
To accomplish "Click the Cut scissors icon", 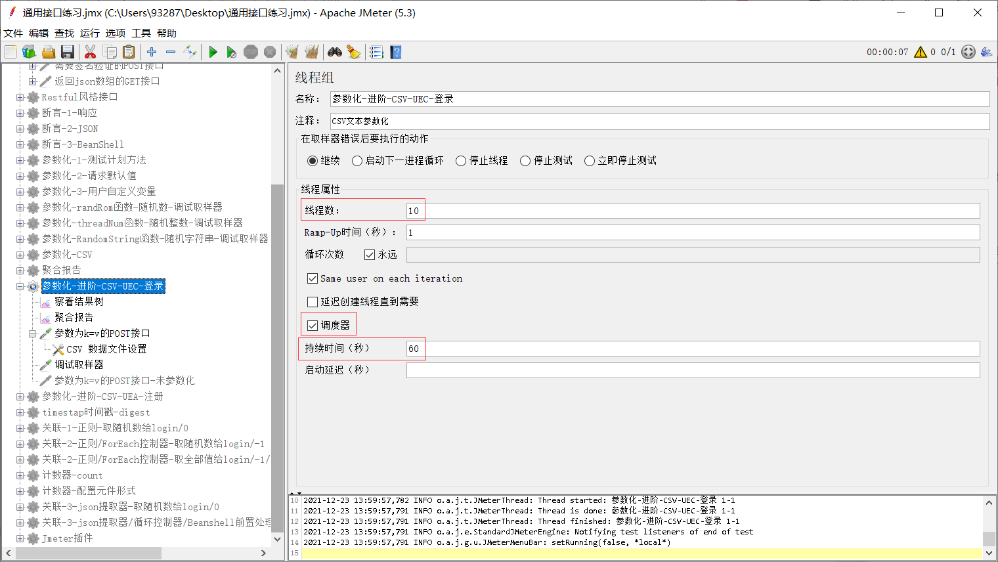I will click(91, 52).
